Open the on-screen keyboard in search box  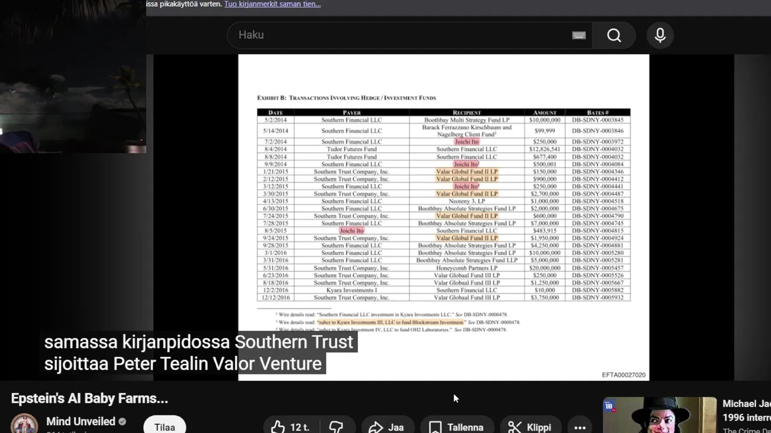(579, 35)
